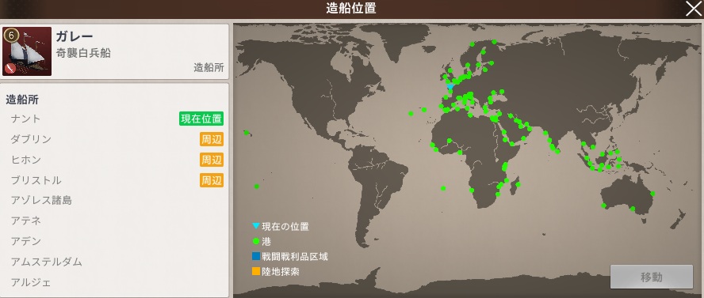Click the 移動 move button
This screenshot has width=704, height=298.
[652, 277]
